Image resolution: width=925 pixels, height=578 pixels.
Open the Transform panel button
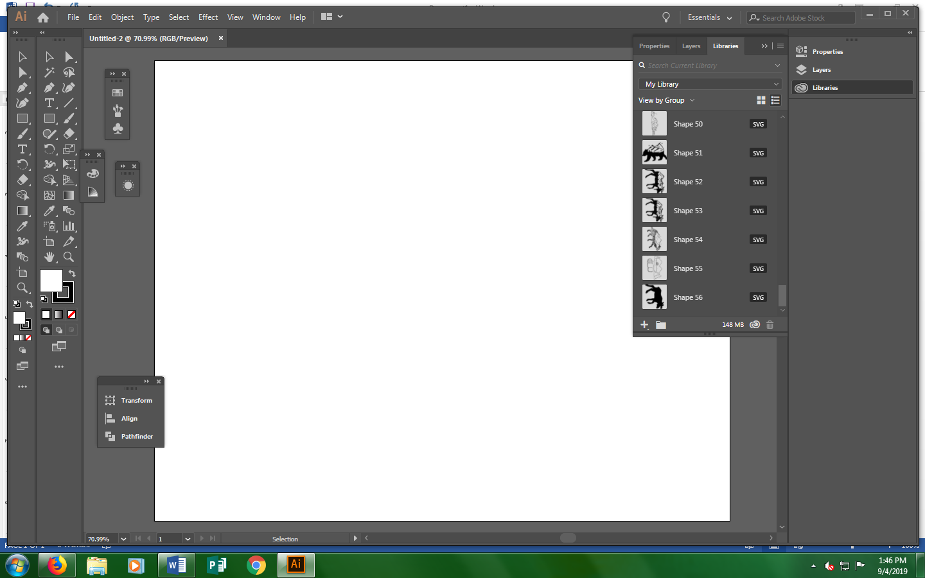[x=130, y=400]
